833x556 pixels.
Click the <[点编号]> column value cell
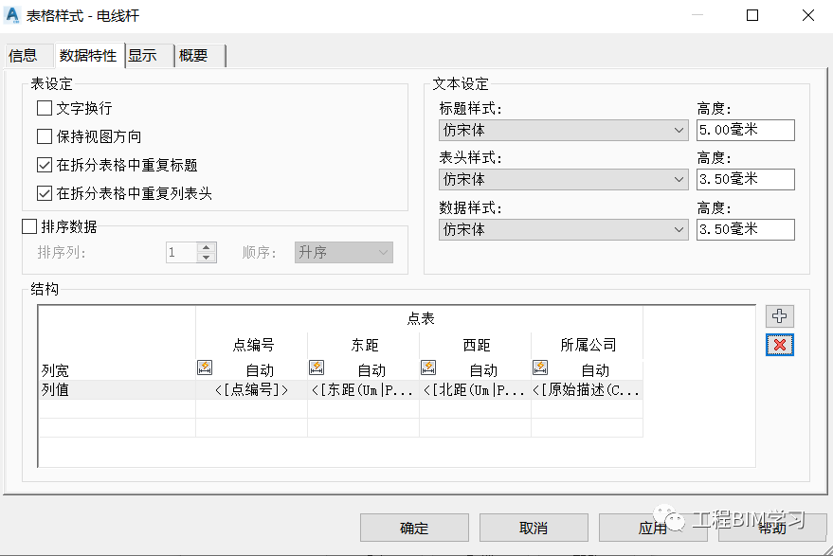[x=252, y=390]
